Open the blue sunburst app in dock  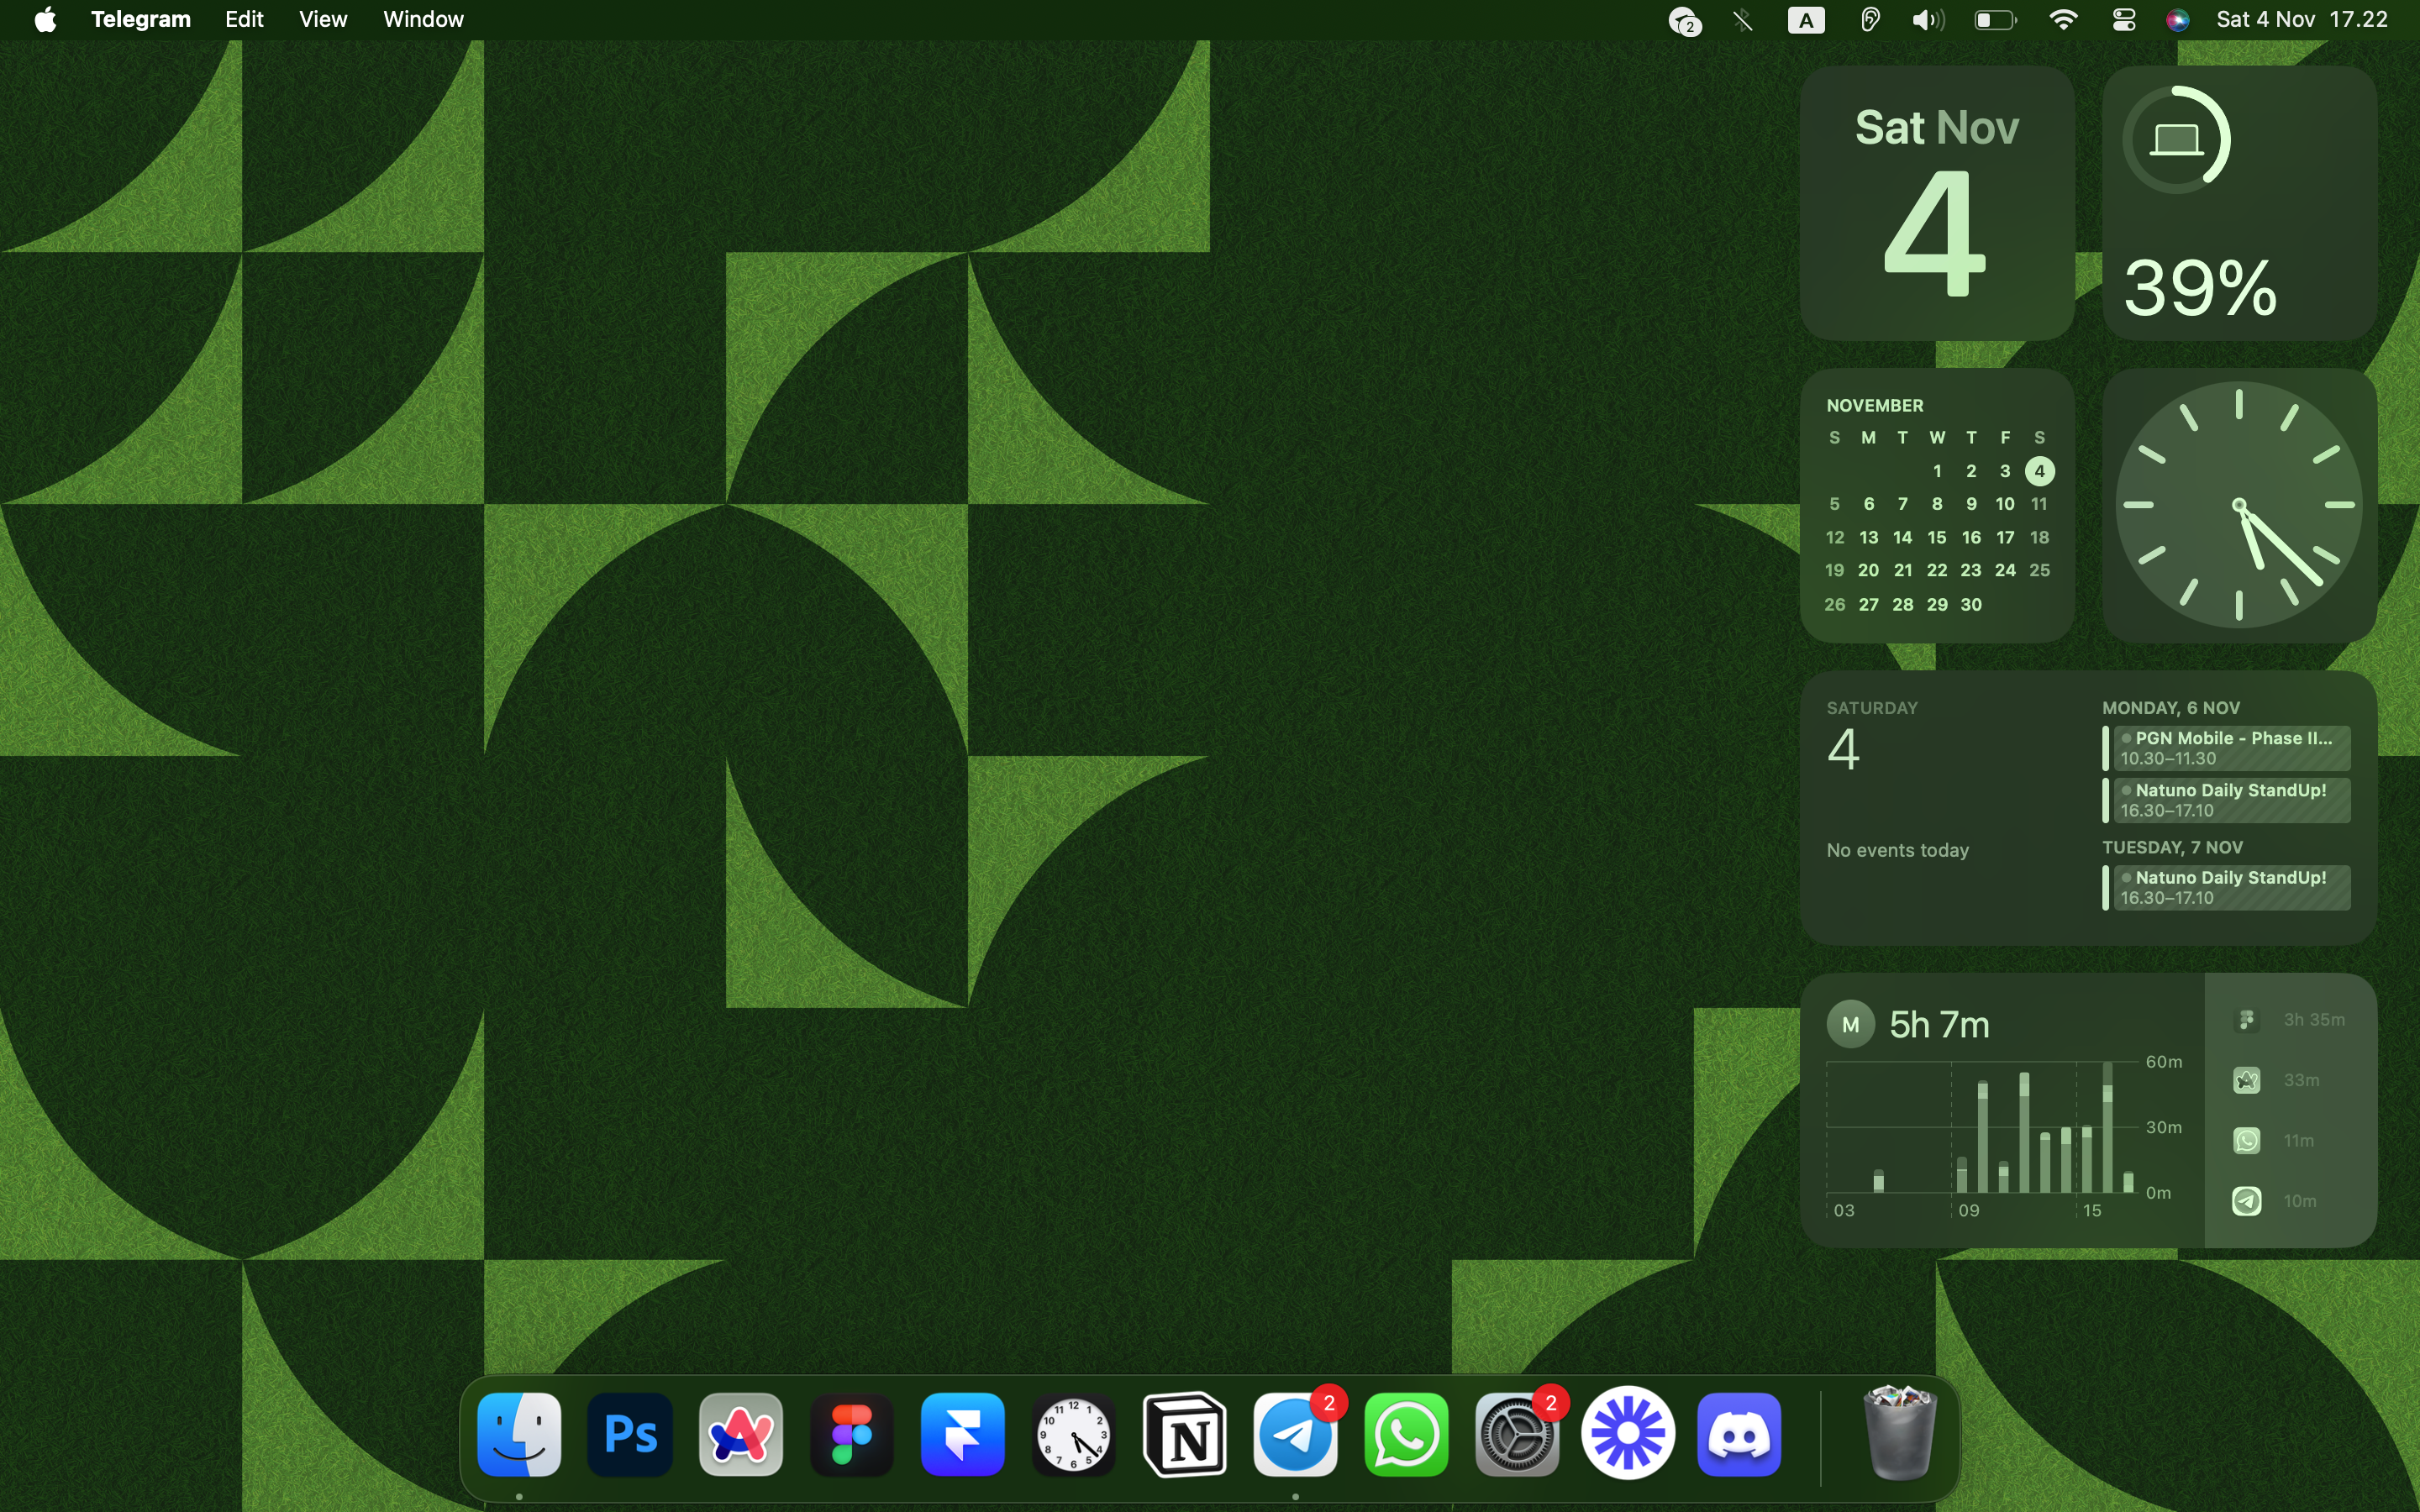coord(1628,1434)
